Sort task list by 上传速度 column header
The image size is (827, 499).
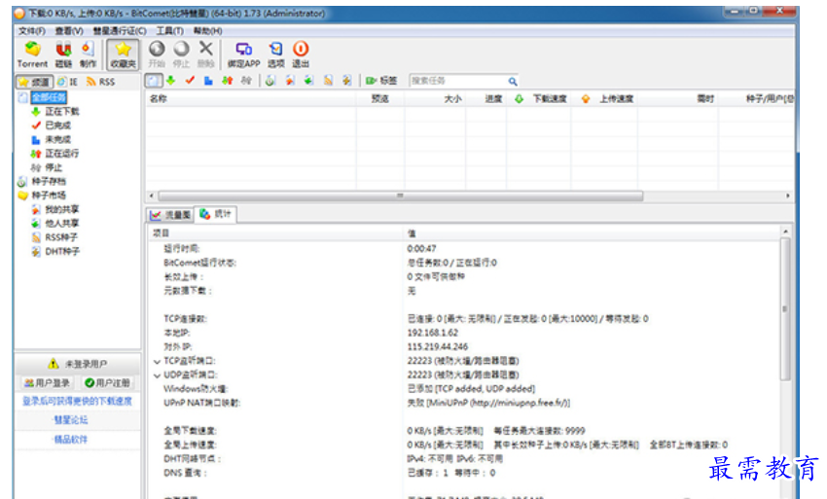tap(605, 98)
